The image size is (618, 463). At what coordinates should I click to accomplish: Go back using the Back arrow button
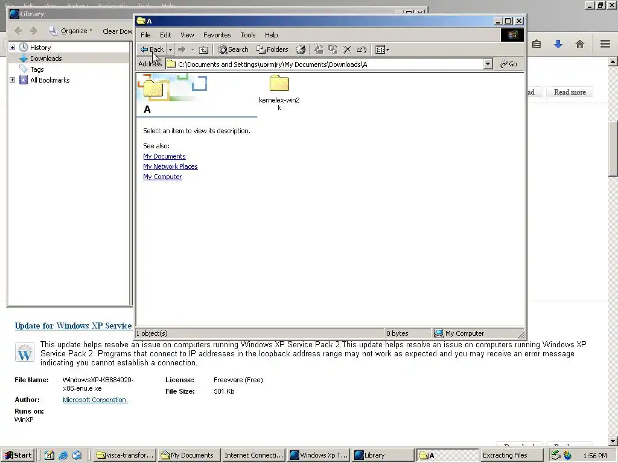[151, 49]
